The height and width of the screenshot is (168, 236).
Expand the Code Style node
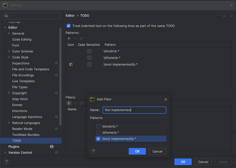pos(9,57)
